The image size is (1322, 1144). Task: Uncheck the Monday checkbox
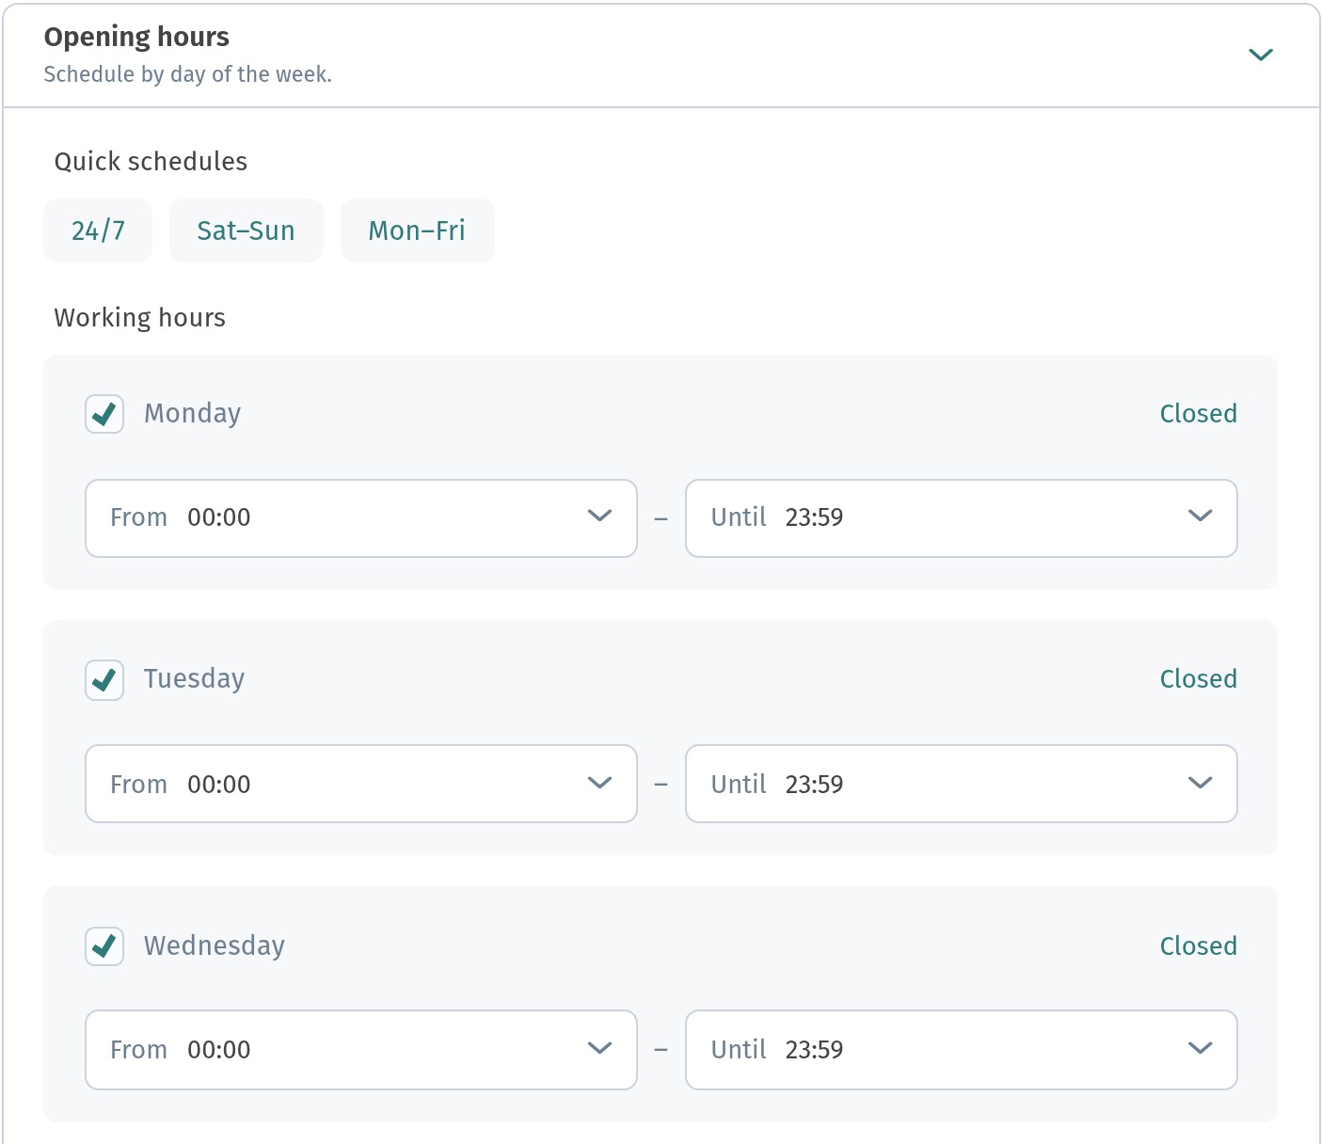(104, 414)
